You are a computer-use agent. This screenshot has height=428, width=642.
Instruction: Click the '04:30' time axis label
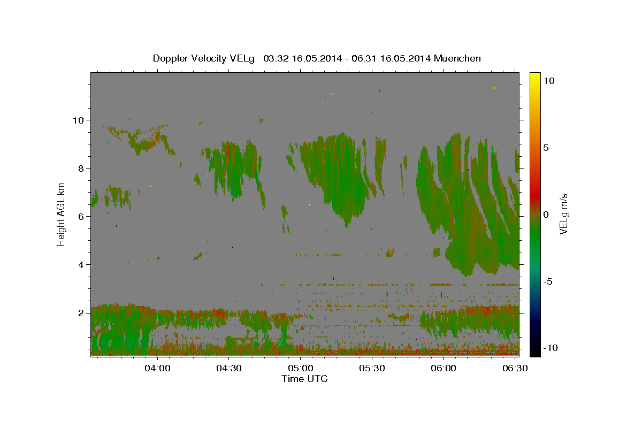tap(230, 368)
